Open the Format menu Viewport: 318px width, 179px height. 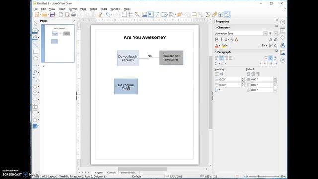click(73, 9)
